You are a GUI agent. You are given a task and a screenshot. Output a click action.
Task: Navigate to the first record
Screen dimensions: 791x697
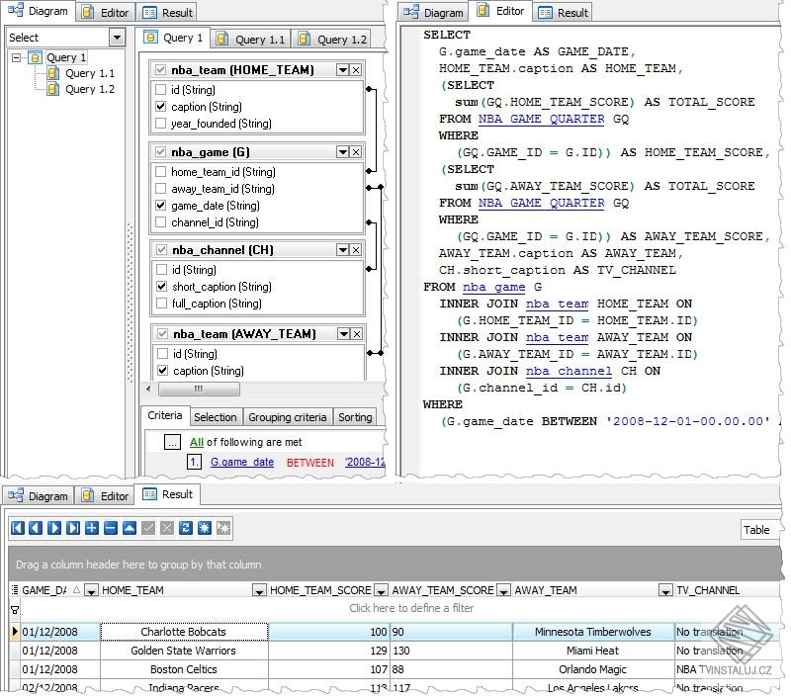click(x=16, y=528)
